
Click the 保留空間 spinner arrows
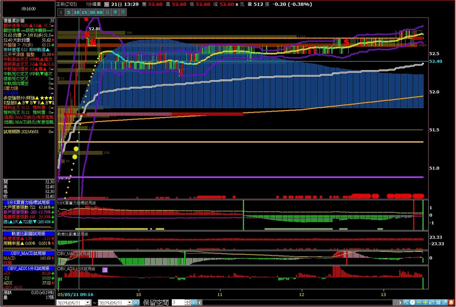coord(187,303)
